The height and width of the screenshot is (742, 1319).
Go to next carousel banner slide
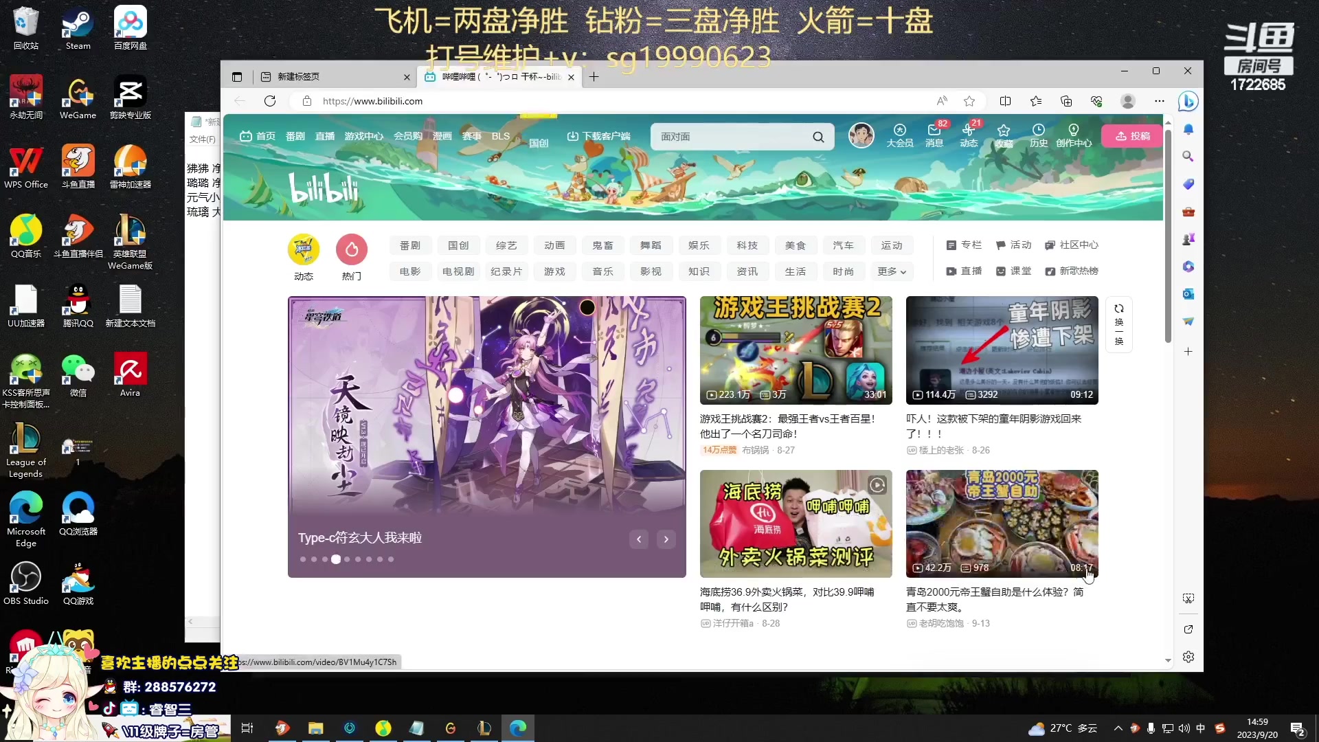point(666,539)
